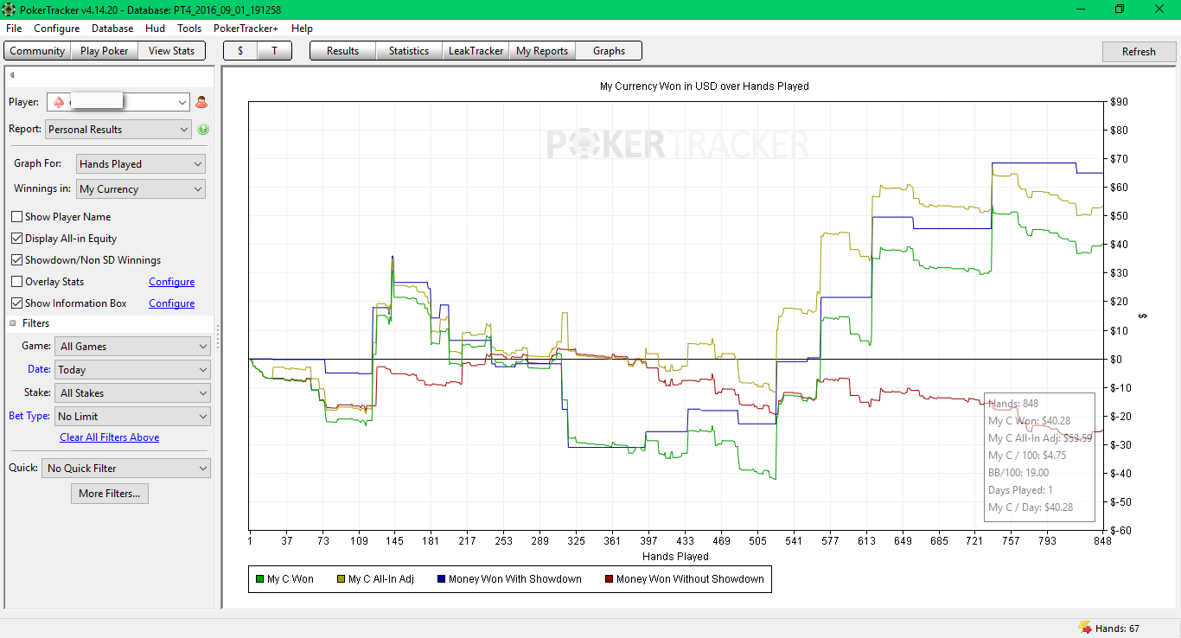Click the PokerTracker app icon in title bar
This screenshot has height=638, width=1181.
point(9,10)
